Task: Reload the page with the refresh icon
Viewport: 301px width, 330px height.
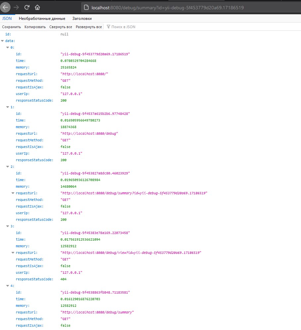Action: (x=27, y=8)
